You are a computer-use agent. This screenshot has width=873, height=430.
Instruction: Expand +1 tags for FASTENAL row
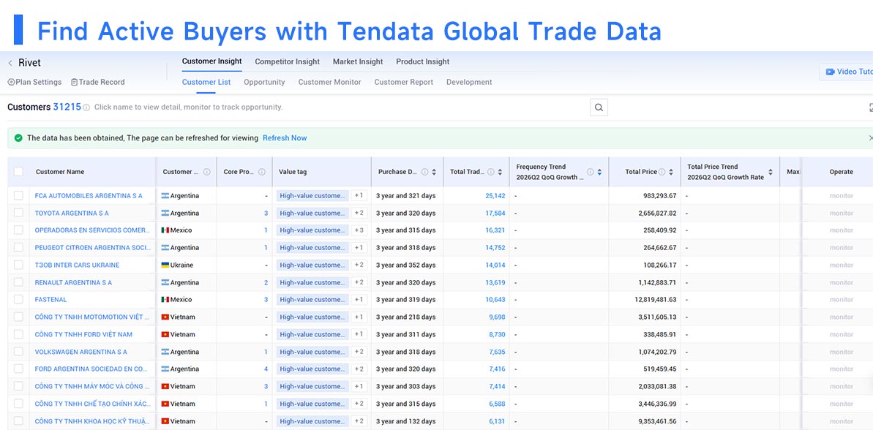(x=359, y=300)
